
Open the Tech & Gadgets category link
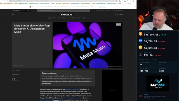[x=16, y=75]
